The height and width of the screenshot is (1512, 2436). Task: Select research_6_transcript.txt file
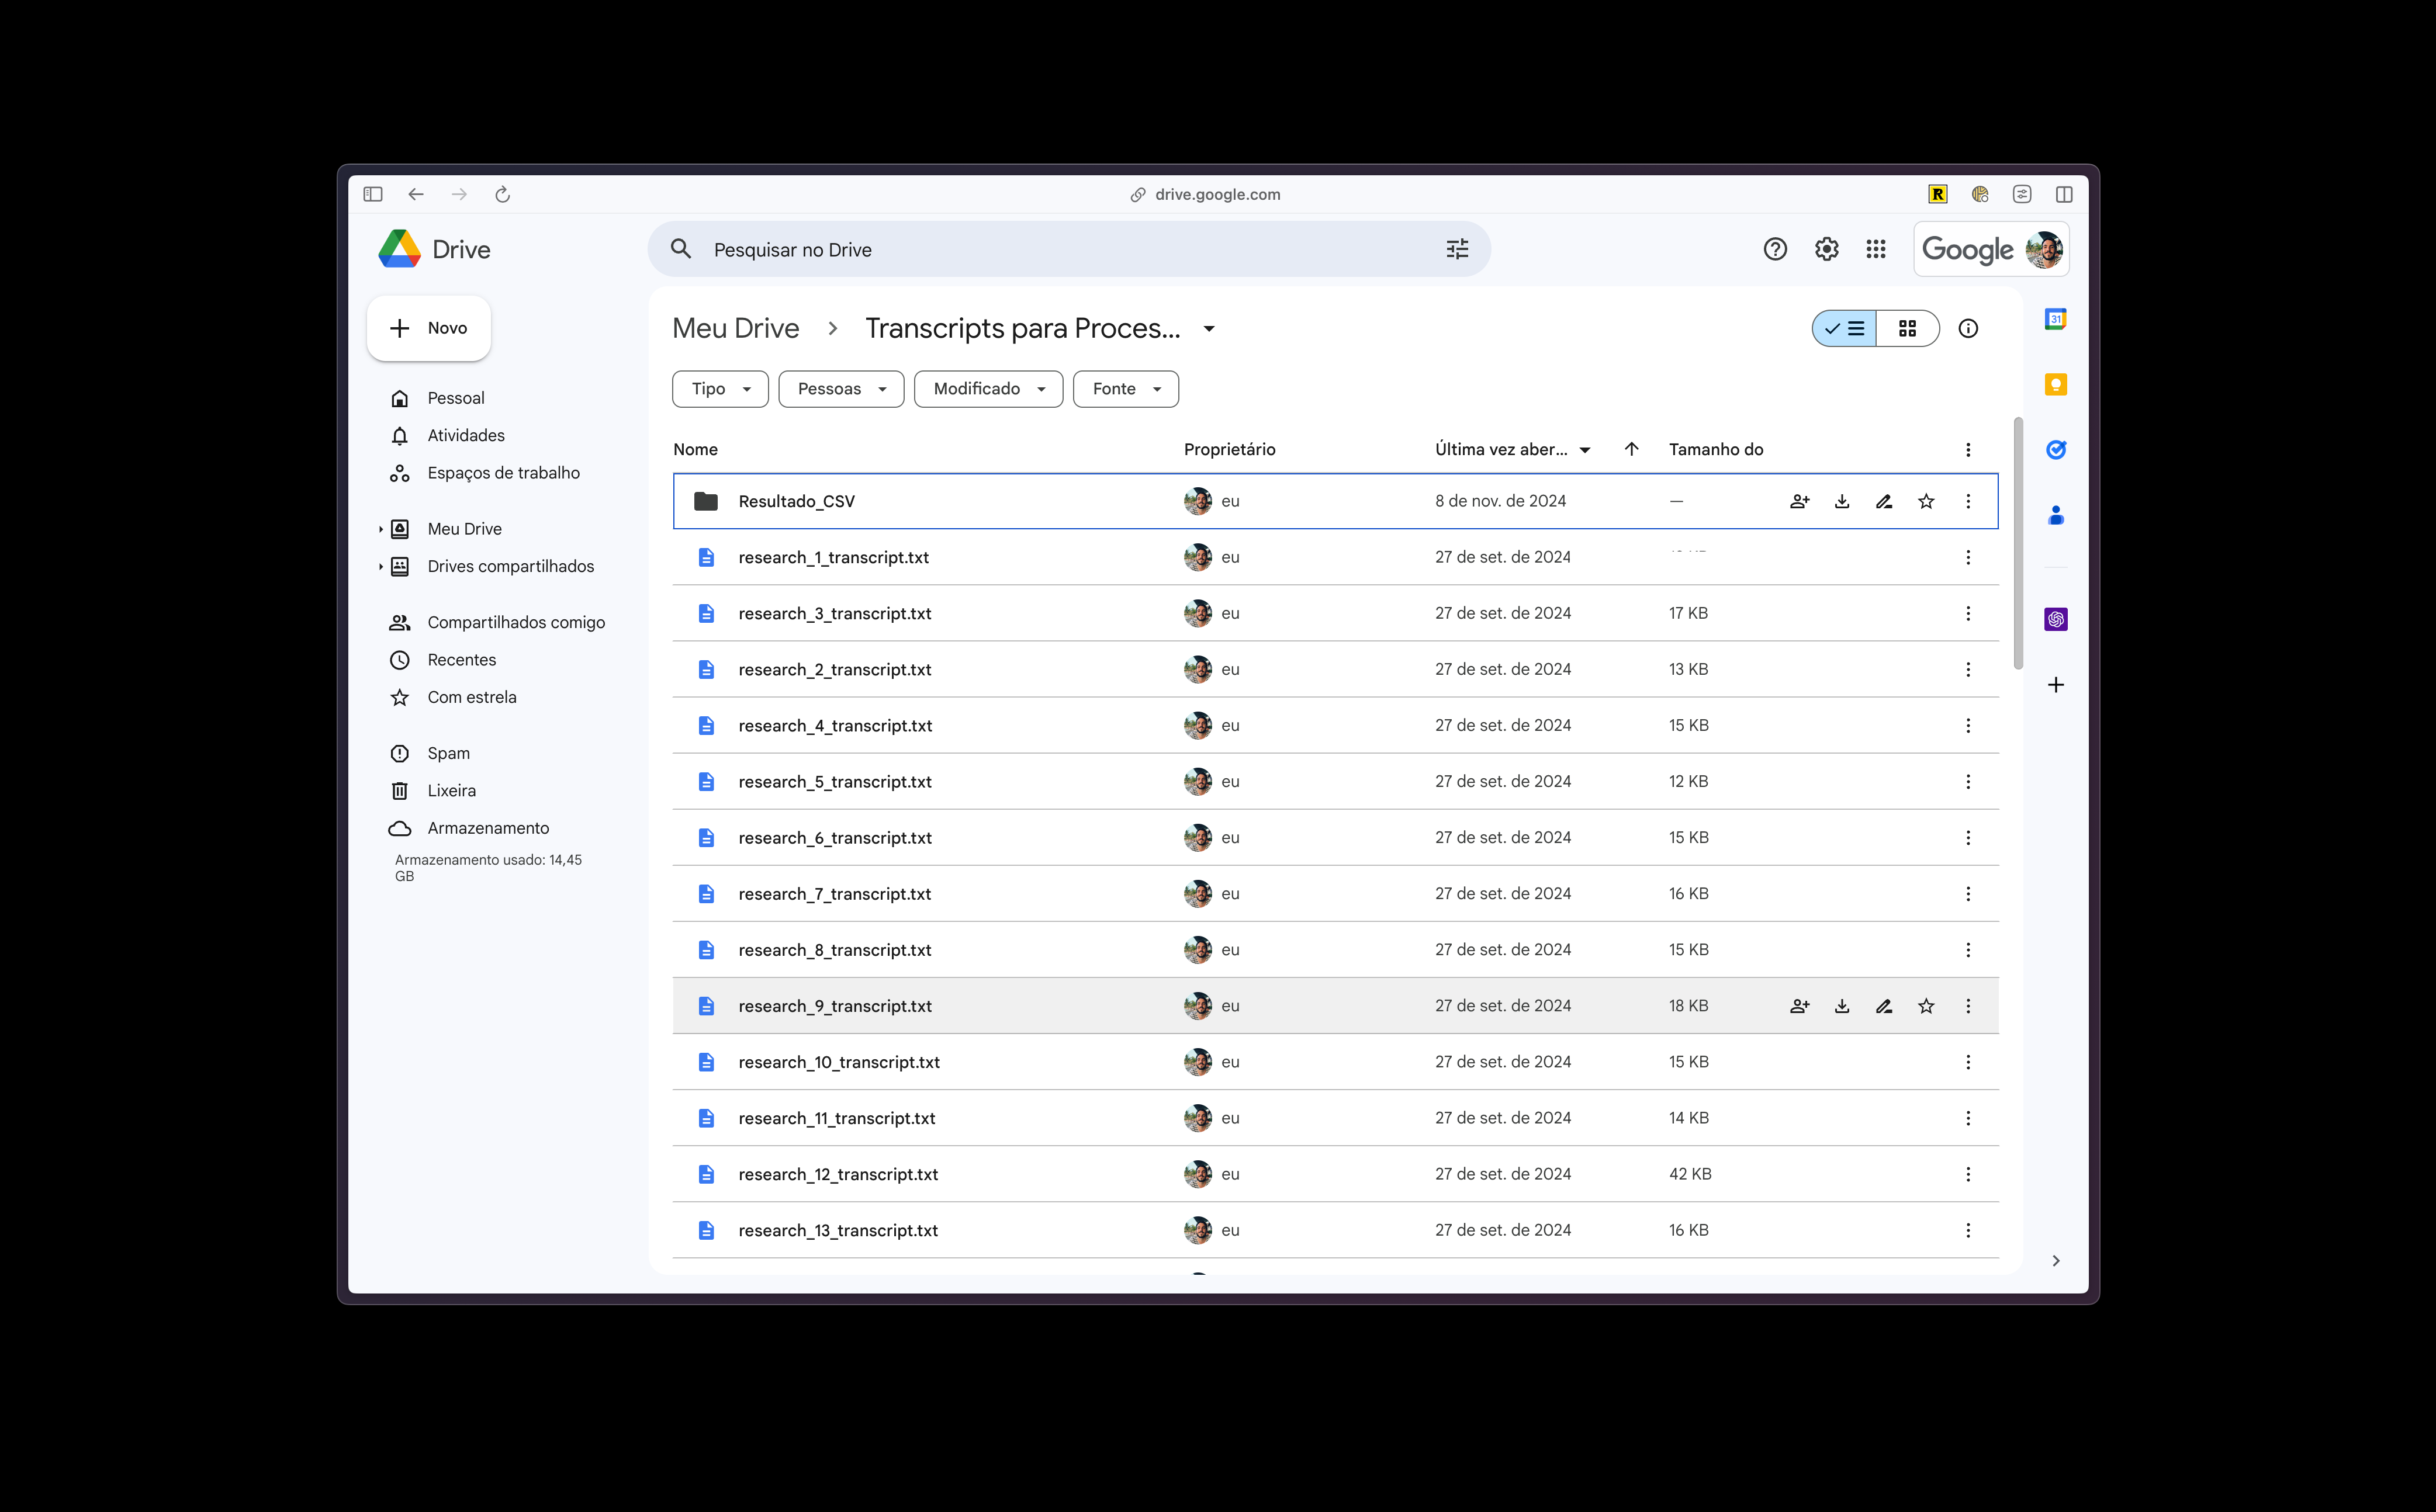click(1335, 838)
